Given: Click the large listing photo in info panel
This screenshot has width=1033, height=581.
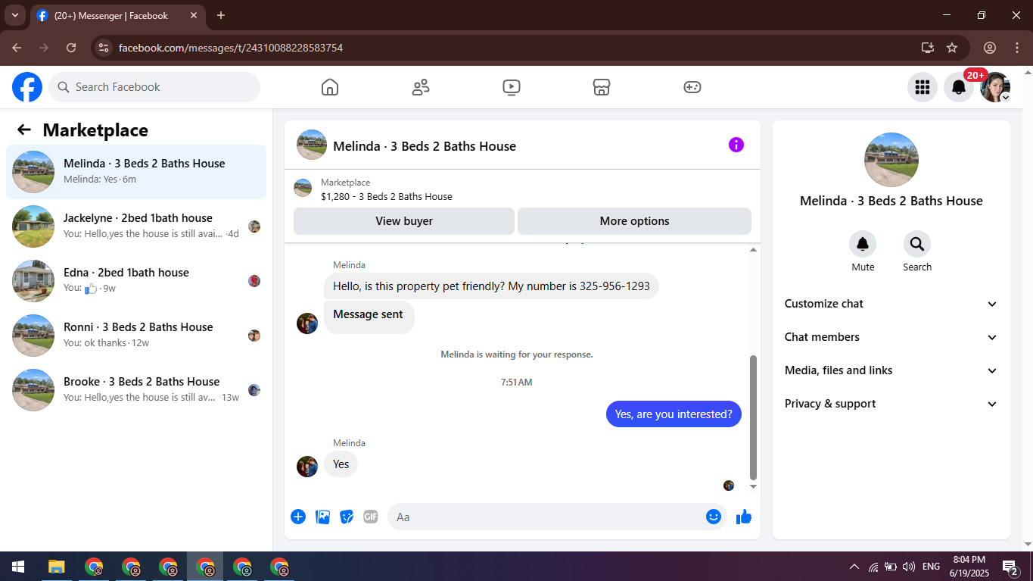Looking at the screenshot, I should point(891,160).
